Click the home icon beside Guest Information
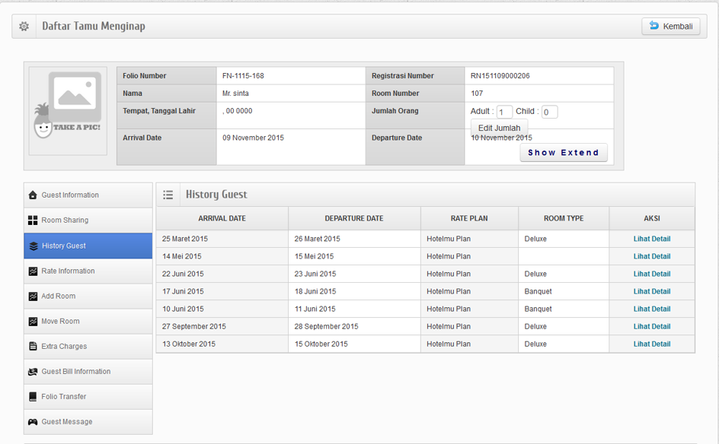The height and width of the screenshot is (444, 719). [33, 195]
